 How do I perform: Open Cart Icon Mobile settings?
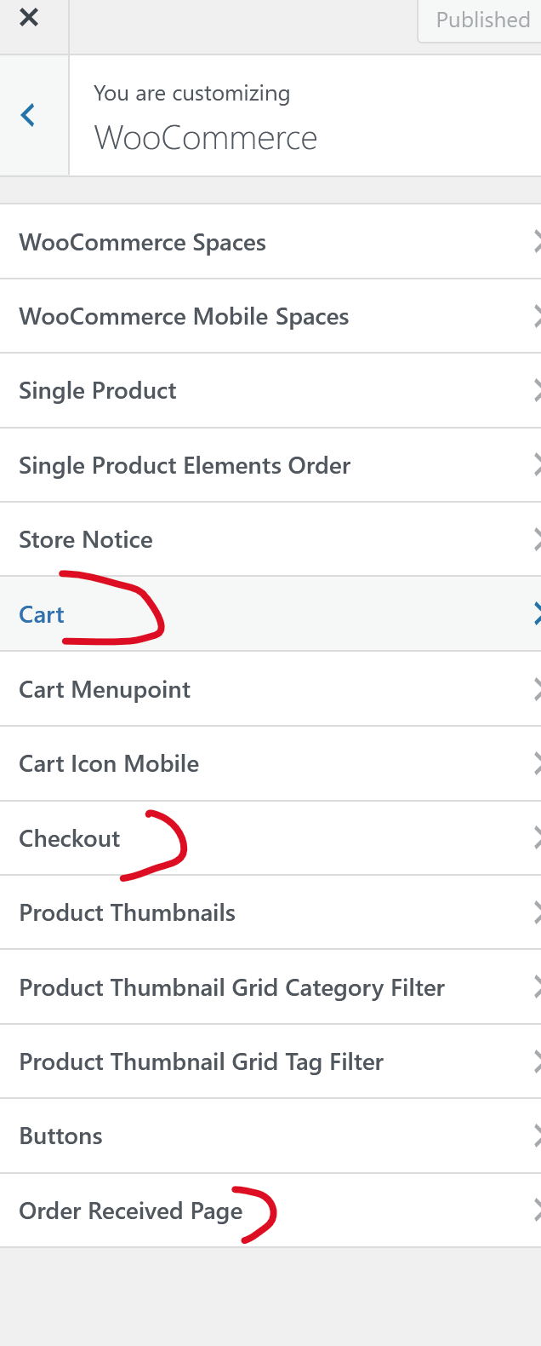[x=109, y=764]
